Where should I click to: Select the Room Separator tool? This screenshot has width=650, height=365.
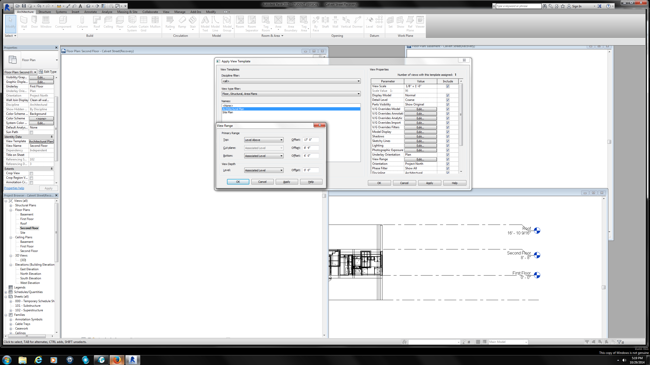[252, 23]
